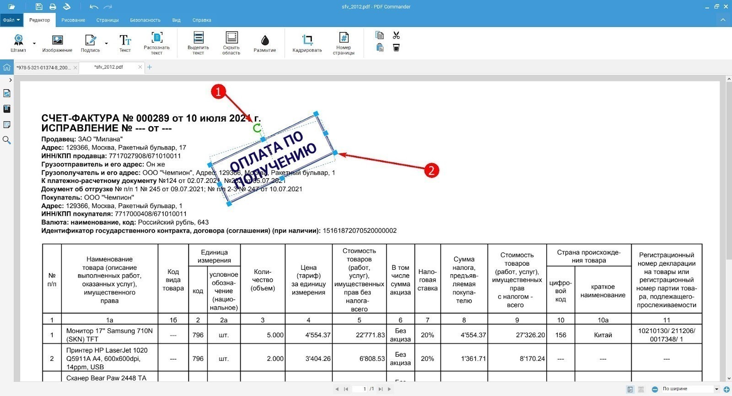Screen dimensions: 732x396
Task: Switch to the Рисование tab
Action: (x=73, y=20)
